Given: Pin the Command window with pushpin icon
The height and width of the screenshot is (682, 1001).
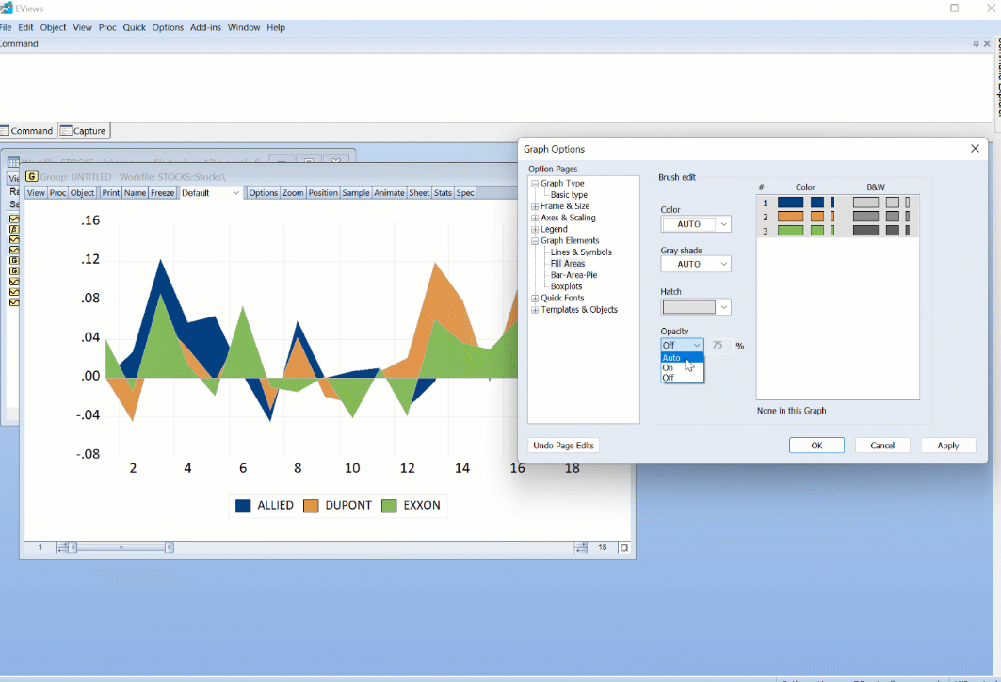Looking at the screenshot, I should pos(976,43).
